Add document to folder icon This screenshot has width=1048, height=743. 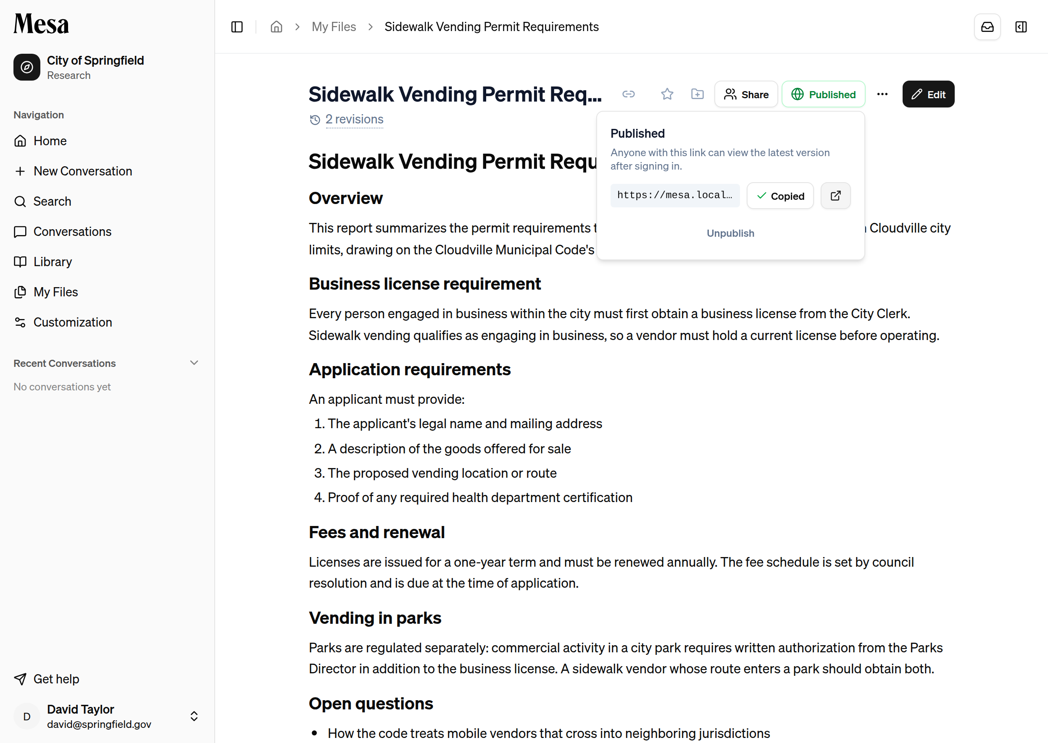coord(697,94)
